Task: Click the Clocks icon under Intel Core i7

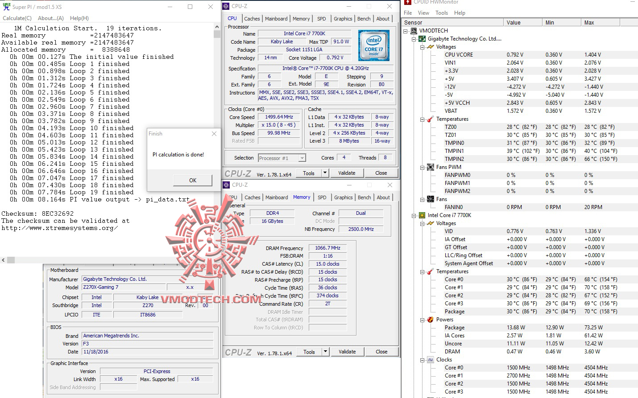Action: point(430,360)
